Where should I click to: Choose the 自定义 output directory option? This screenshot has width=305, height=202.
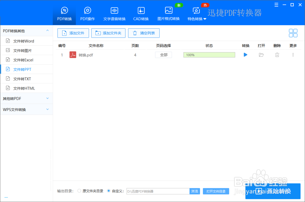[x=109, y=191]
